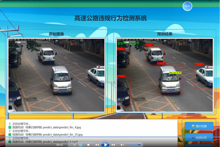
Task: Click the green check icon beside predict_firc_4.jpg
Action: point(10,127)
